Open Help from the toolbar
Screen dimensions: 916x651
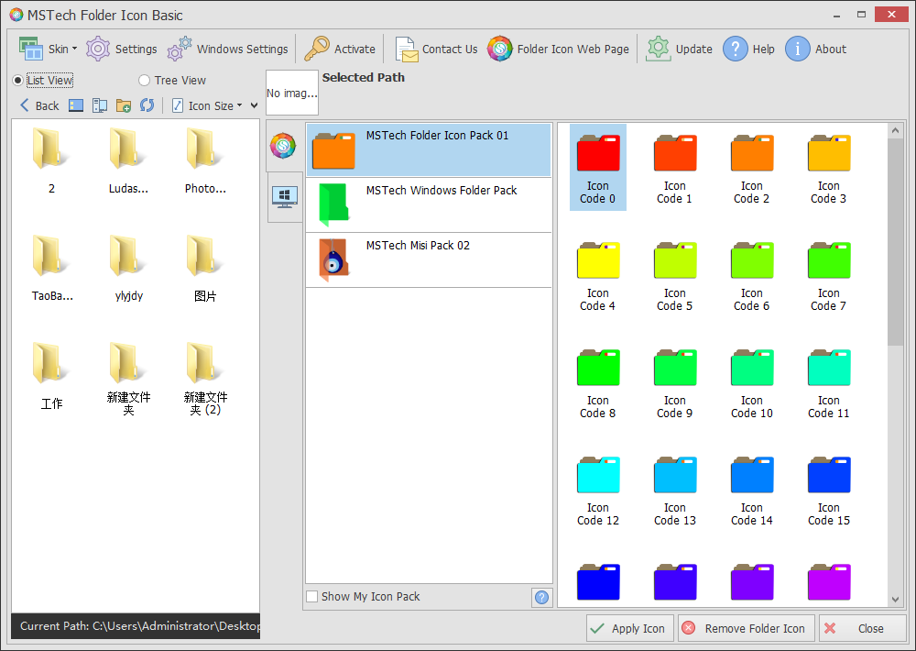point(749,50)
